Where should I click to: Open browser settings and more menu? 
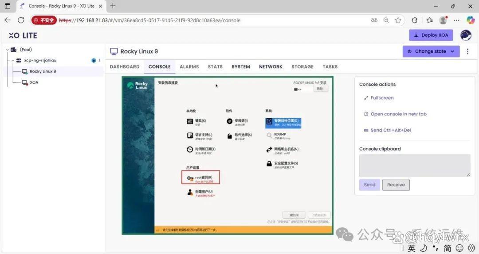(457, 20)
